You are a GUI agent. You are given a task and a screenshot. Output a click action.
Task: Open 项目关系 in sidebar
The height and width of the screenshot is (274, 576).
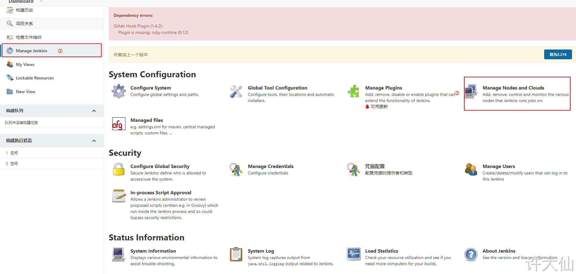point(24,24)
